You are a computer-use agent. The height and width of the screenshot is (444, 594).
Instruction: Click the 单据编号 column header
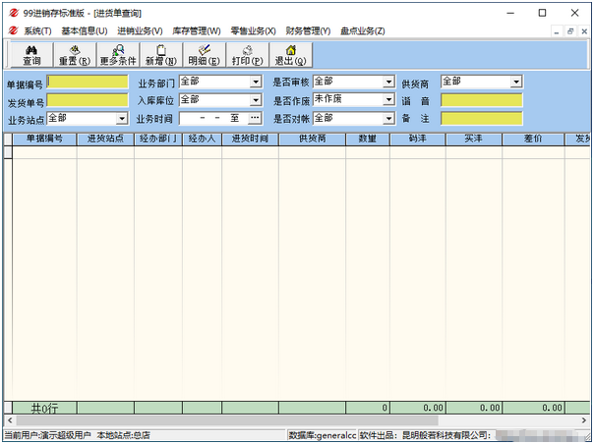point(44,139)
